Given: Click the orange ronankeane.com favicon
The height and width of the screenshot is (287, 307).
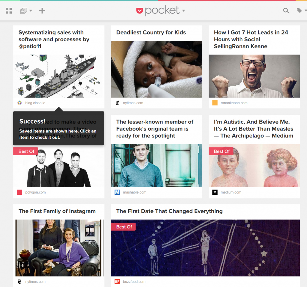Looking at the screenshot, I should (x=215, y=103).
